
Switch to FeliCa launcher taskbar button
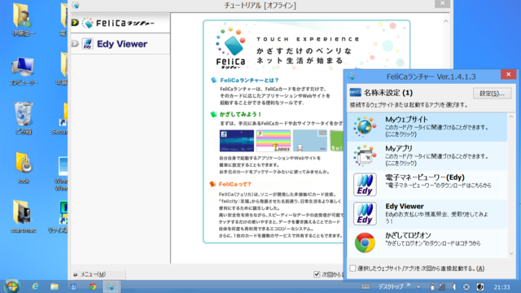pyautogui.click(x=112, y=286)
